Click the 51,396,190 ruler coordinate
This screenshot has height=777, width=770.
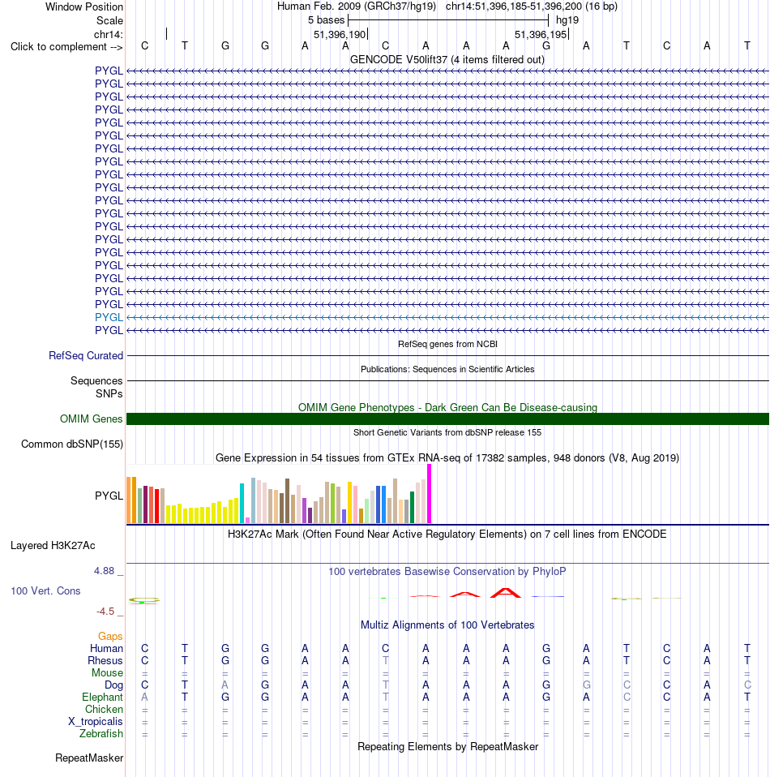pos(340,34)
